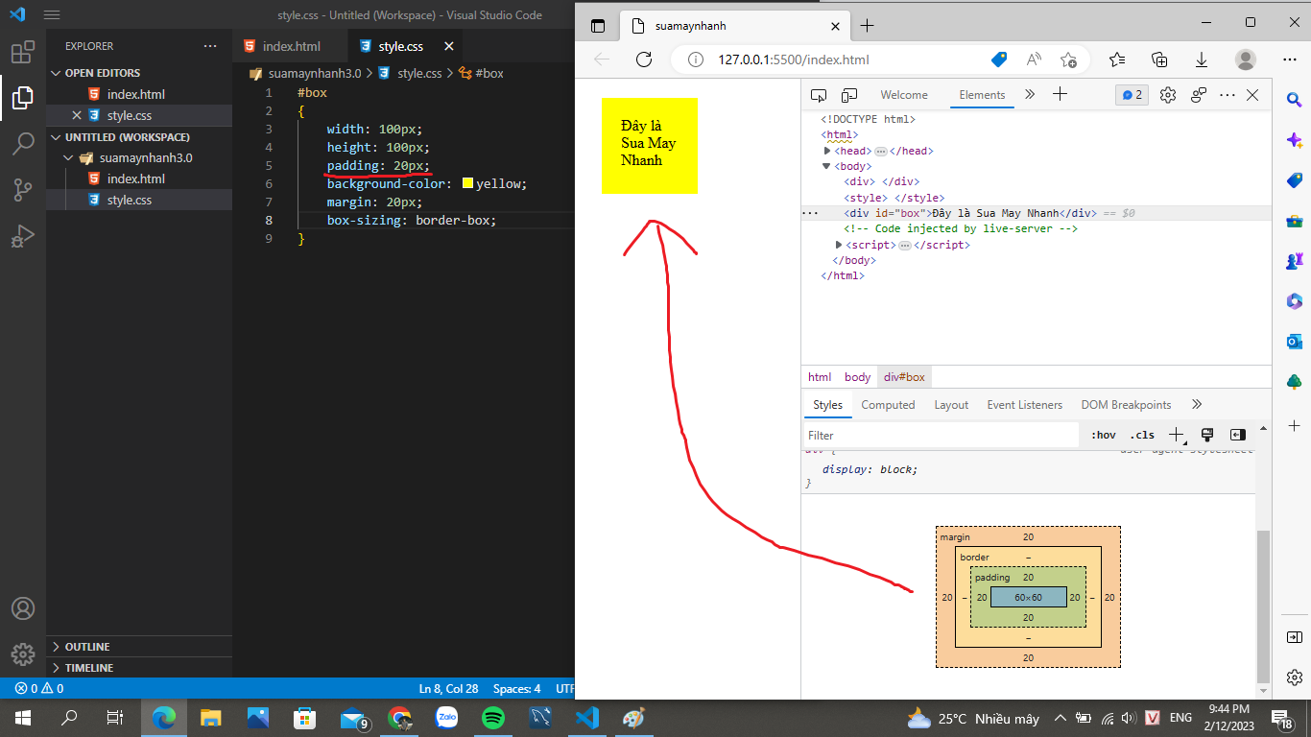Open the Edge profile avatar
The image size is (1311, 737).
coord(1246,59)
